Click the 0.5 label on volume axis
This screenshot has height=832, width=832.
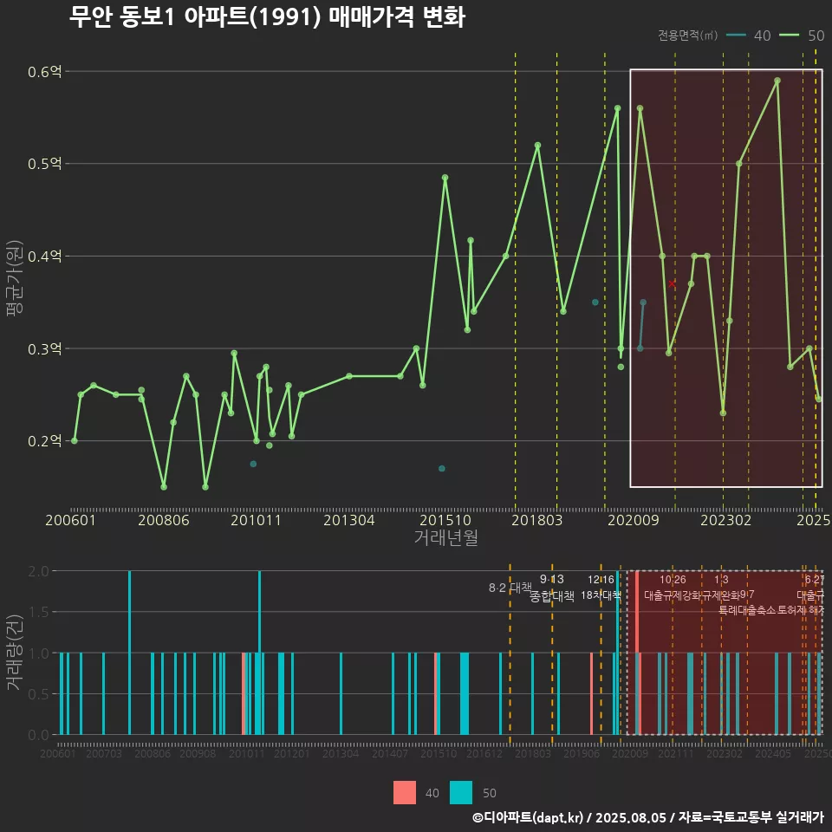click(38, 694)
